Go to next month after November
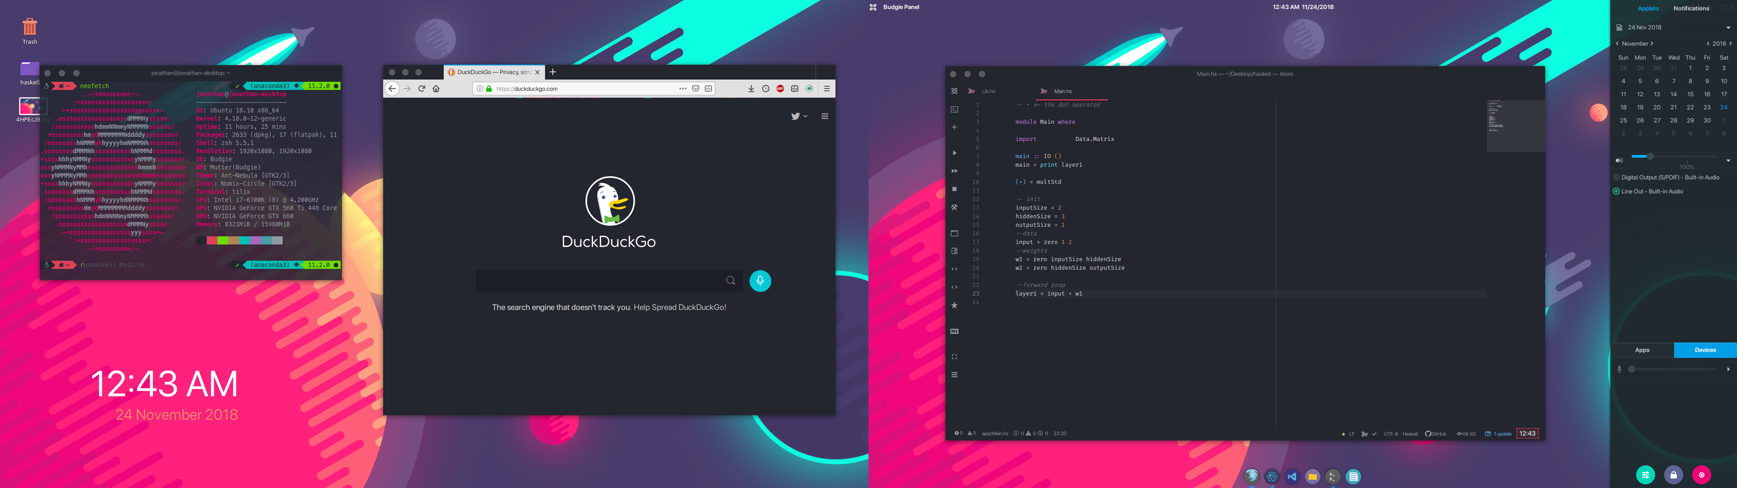The height and width of the screenshot is (488, 1737). coord(1652,44)
